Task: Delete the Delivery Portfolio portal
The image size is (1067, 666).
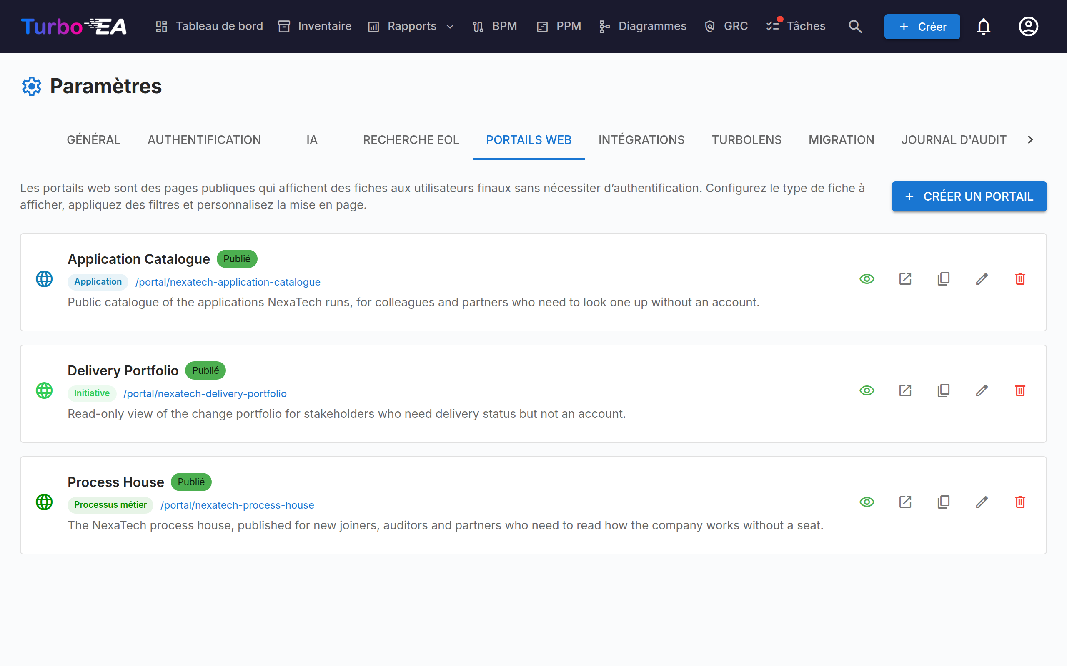Action: click(x=1020, y=390)
